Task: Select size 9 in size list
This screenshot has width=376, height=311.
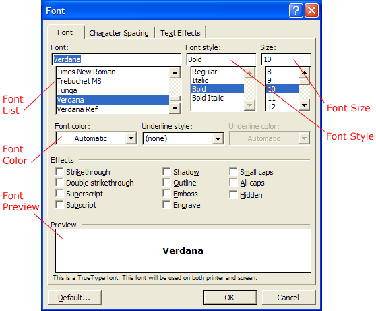Action: tap(282, 80)
